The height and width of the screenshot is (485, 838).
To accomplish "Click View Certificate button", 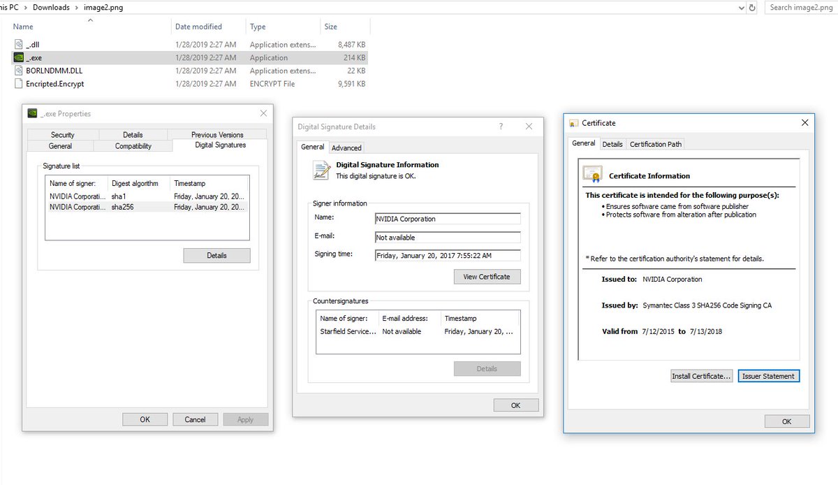I will (487, 277).
